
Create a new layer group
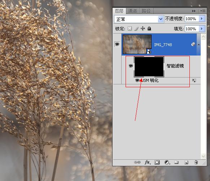(176, 162)
